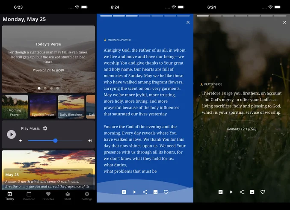Screen dimensions: 290x210
Task: Jump to first story segment in Morning Prayer
Action: [106, 16]
